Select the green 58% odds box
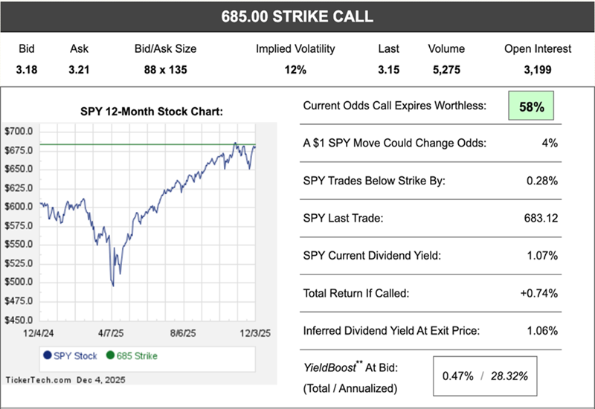Image resolution: width=595 pixels, height=409 pixels. [x=532, y=106]
